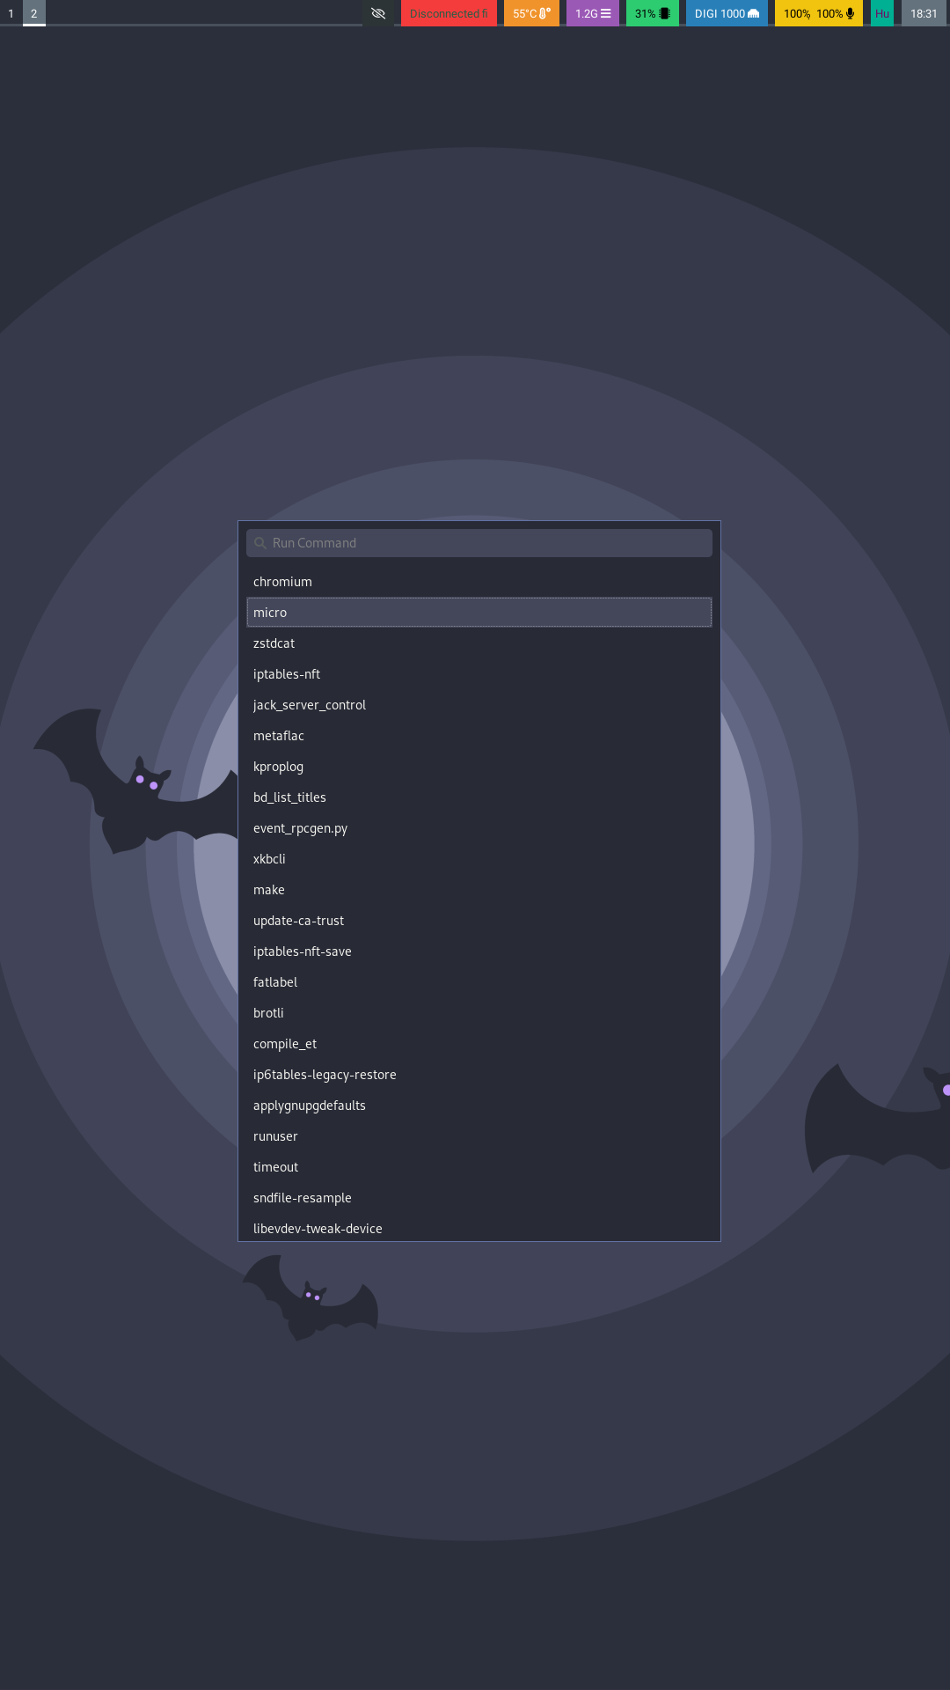Choose bd_list_titles entry
Viewport: 950px width, 1690px height.
479,797
